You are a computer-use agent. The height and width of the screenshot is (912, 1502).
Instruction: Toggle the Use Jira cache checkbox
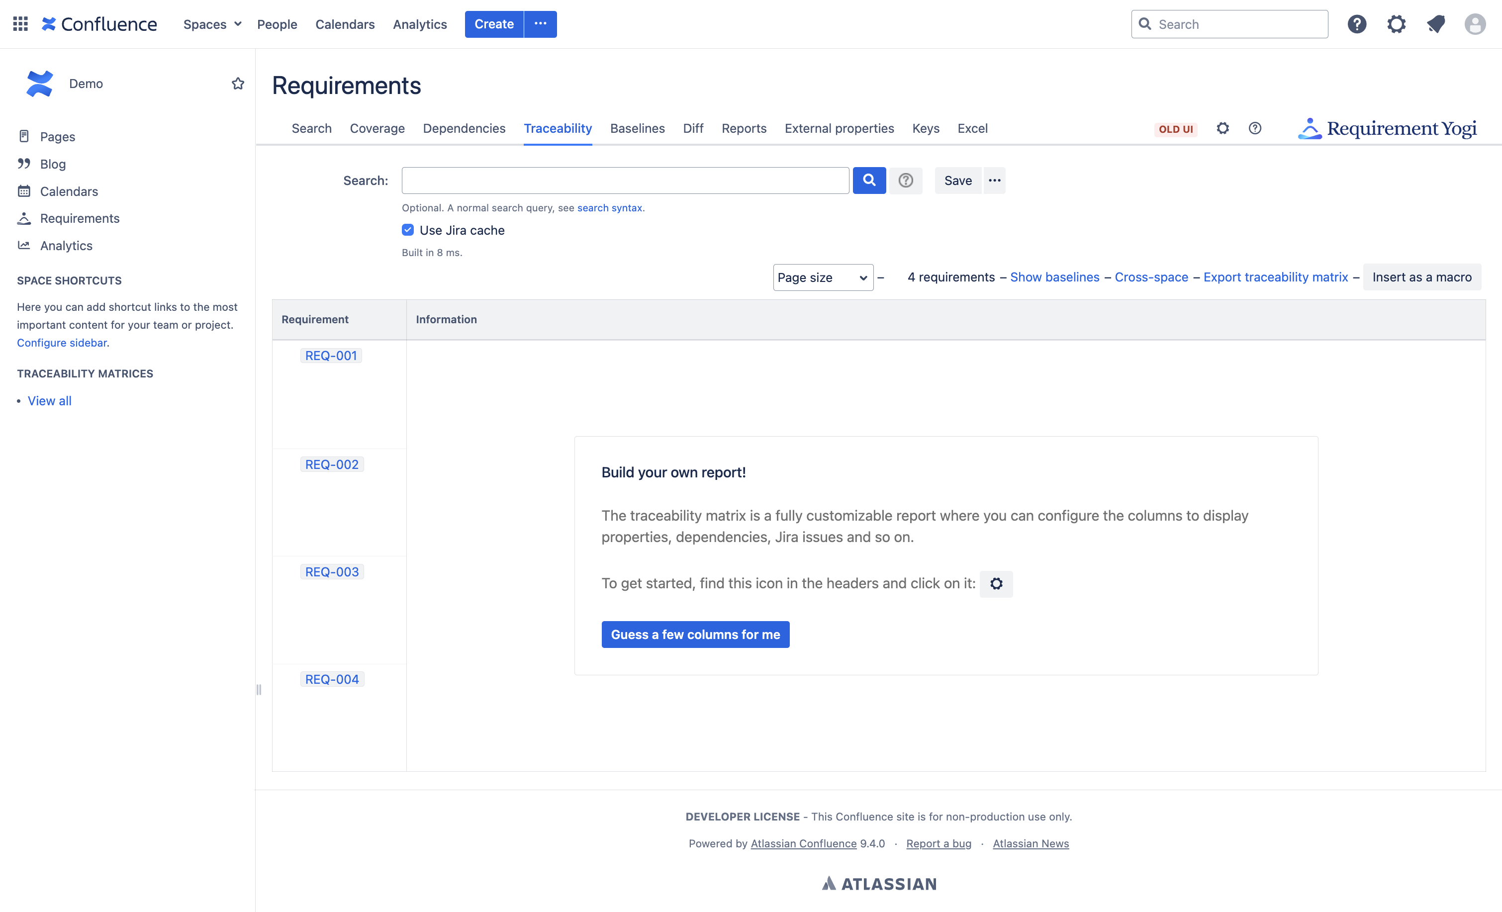pyautogui.click(x=408, y=230)
